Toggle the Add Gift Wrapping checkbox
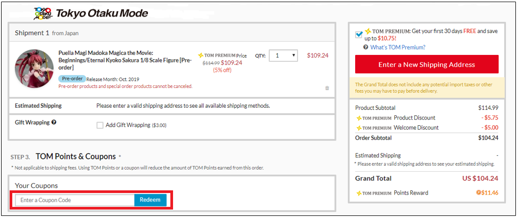This screenshot has height=217, width=517. (100, 125)
